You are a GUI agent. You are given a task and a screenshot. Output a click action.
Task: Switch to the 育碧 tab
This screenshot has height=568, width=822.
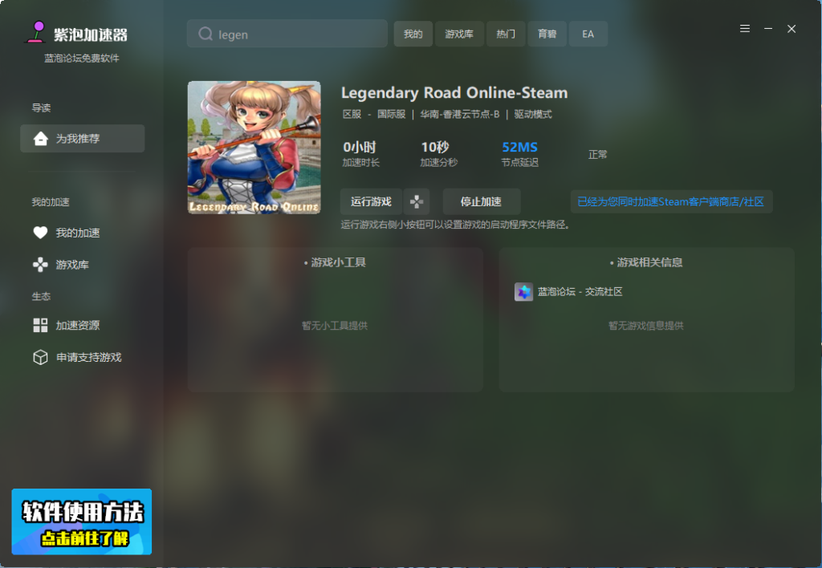[x=547, y=34]
